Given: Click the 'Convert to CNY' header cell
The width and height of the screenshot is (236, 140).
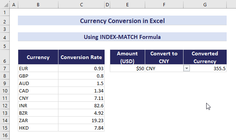Looking at the screenshot, I should [164, 57].
